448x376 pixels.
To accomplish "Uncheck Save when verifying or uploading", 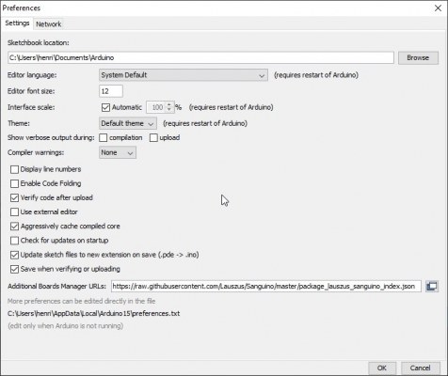I will coord(14,269).
